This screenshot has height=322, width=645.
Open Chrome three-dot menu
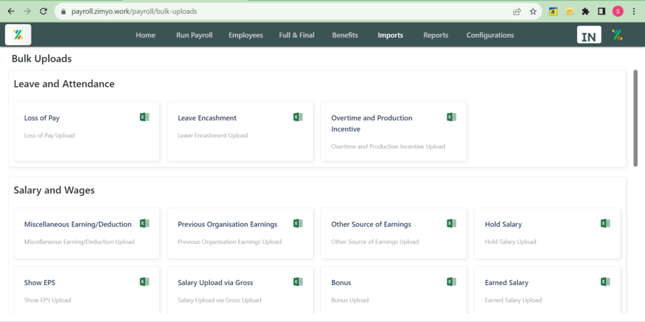(634, 11)
